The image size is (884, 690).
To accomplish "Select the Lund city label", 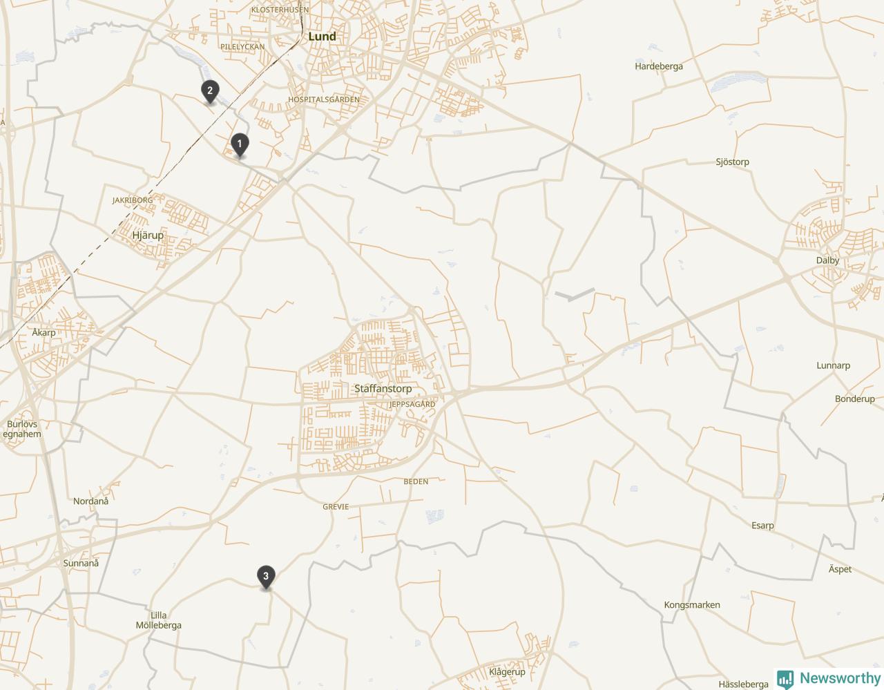I will [x=322, y=37].
